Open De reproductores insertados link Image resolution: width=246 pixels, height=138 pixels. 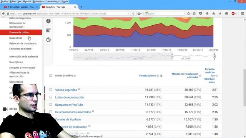pos(73,112)
